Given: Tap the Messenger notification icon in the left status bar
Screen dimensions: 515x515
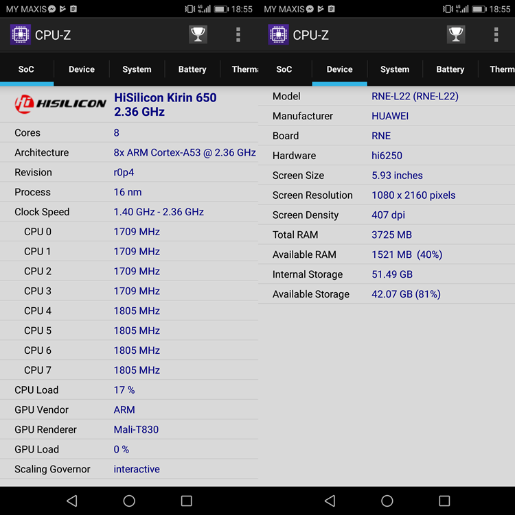Looking at the screenshot, I should [x=52, y=9].
